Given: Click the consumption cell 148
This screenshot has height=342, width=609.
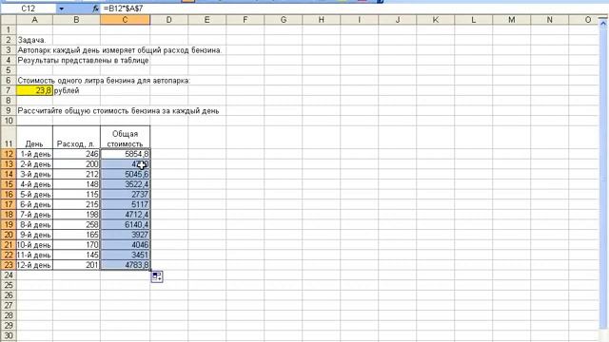Looking at the screenshot, I should click(x=76, y=184).
